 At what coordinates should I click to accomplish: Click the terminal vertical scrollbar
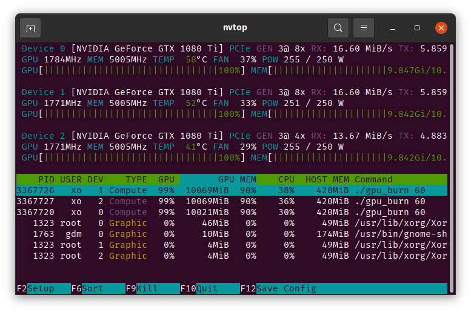click(452, 168)
